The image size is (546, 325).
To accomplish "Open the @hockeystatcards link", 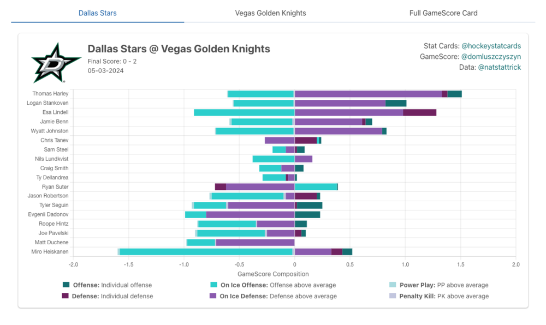I will [491, 46].
